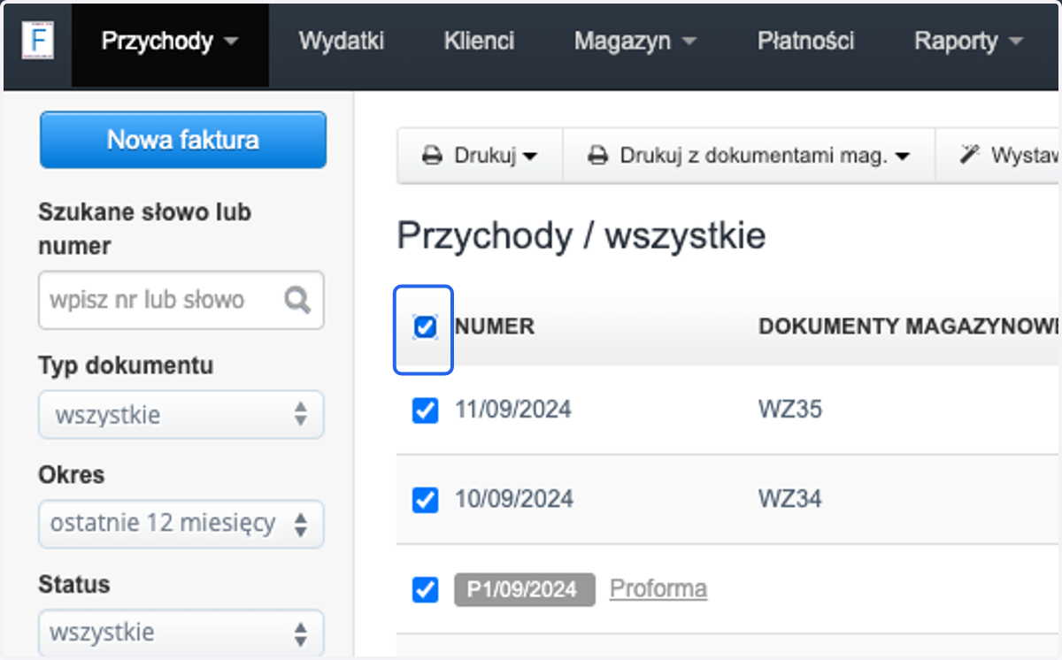Click the app logo icon in the navbar
1062x660 pixels.
click(x=38, y=41)
